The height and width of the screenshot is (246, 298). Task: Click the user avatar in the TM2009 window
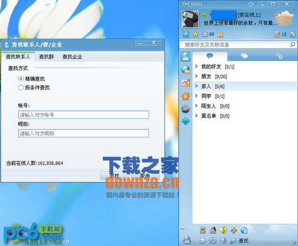coord(190,19)
